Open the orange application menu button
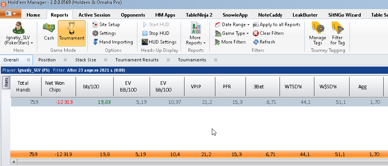This screenshot has width=388, height=166. 11,14
